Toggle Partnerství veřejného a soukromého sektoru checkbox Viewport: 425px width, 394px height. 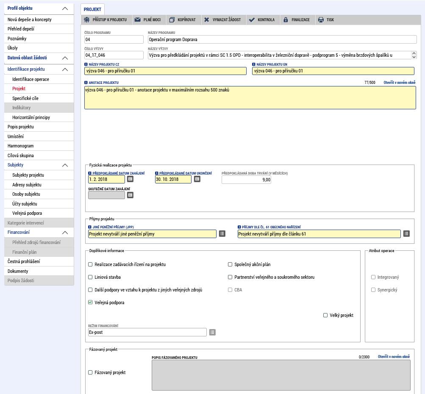tap(230, 277)
